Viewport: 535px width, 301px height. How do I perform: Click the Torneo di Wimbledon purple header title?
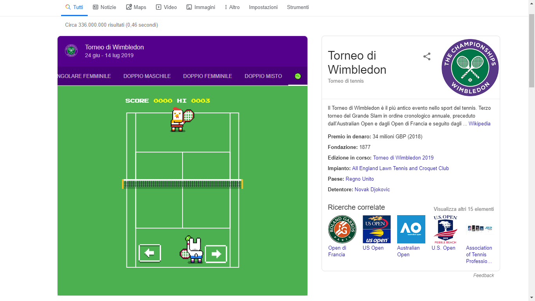(x=114, y=47)
